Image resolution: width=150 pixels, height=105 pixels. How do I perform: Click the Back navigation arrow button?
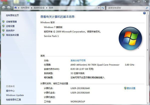(4, 8)
